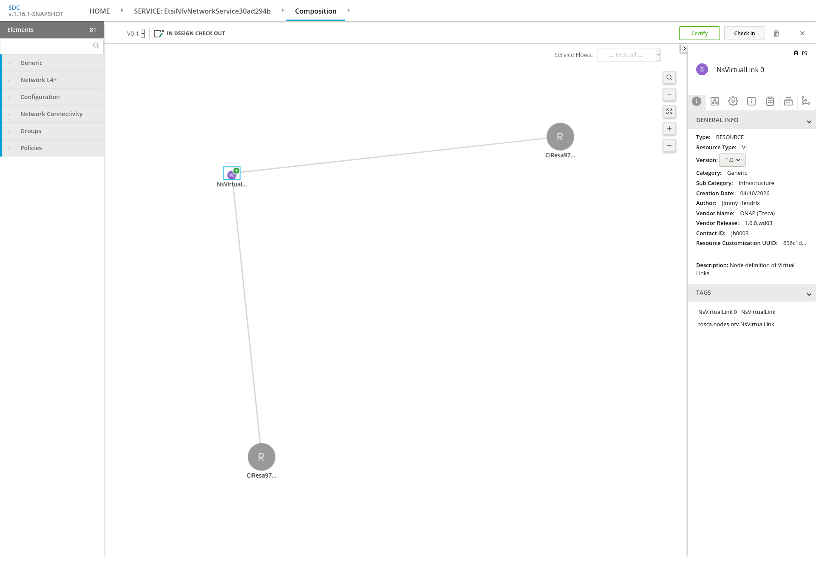Click the Certify button
The image size is (816, 561).
(x=699, y=33)
